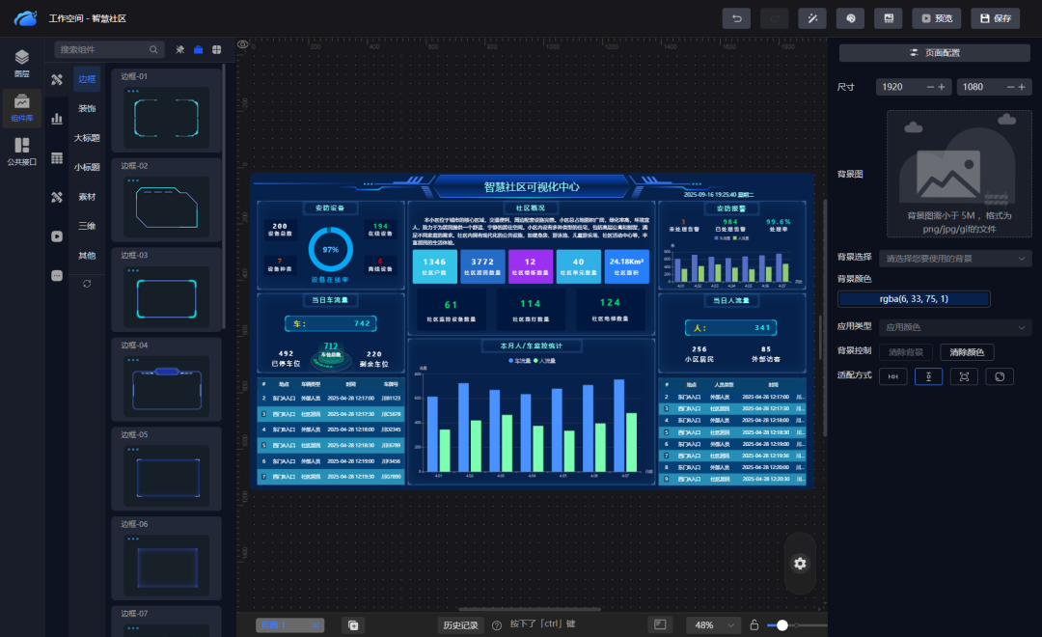Image resolution: width=1042 pixels, height=637 pixels.
Task: Select the second pencil-ruler category icon below the table icon
Action: pyautogui.click(x=57, y=198)
